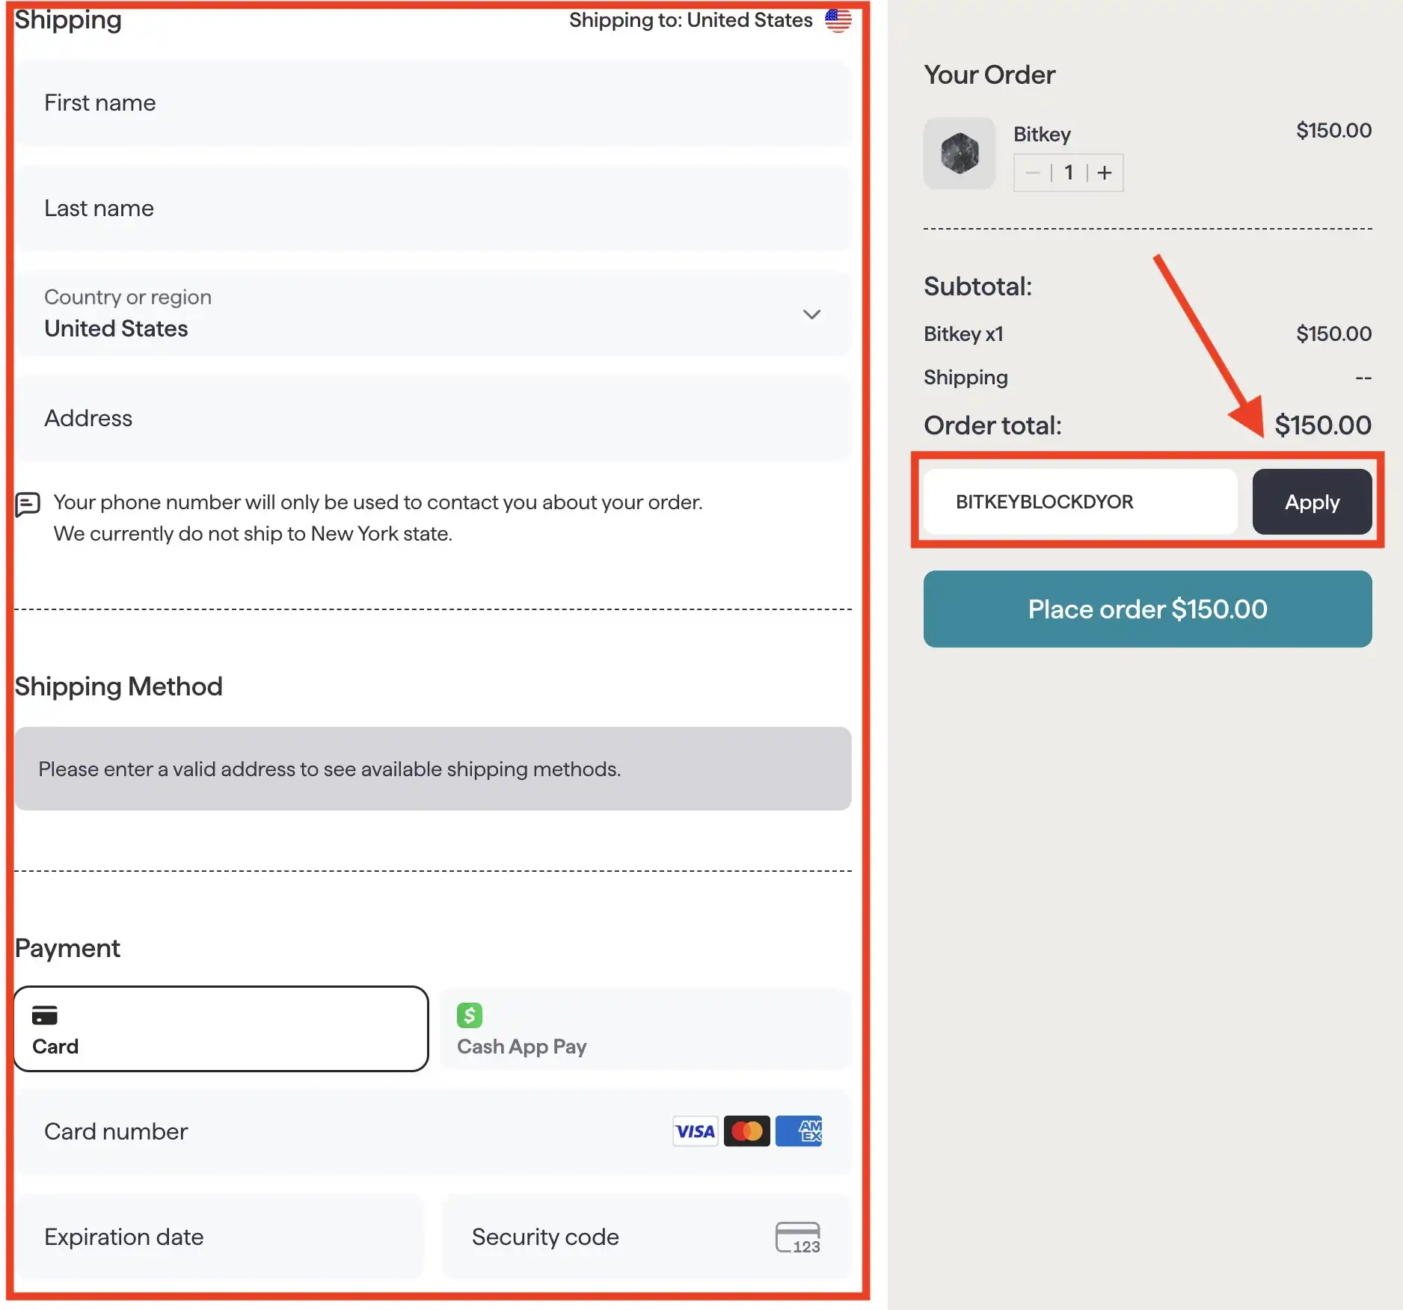Screen dimensions: 1403x1310
Task: Open the Country or region dropdown showing United States
Action: 434,313
